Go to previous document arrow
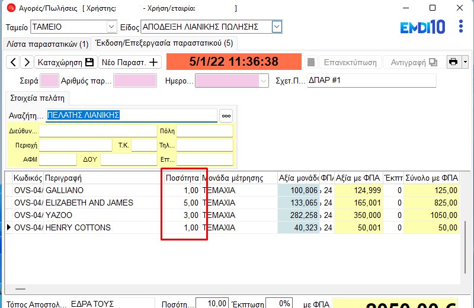The image size is (474, 308). 13,62
